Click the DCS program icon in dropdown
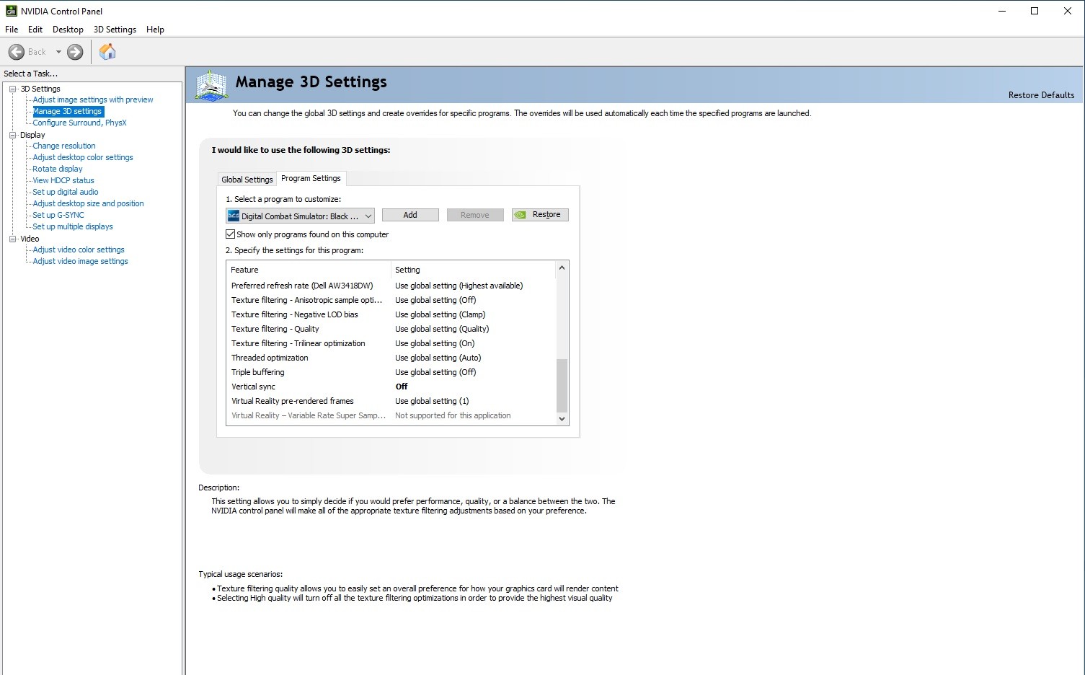This screenshot has width=1085, height=675. (x=233, y=216)
